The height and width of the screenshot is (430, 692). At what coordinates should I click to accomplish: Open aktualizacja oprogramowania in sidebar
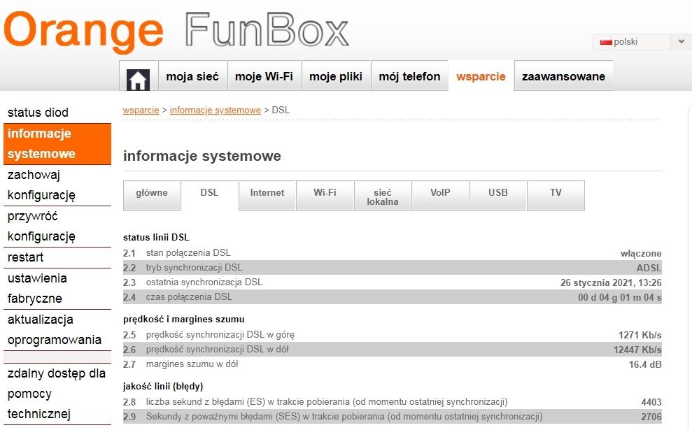coord(57,330)
